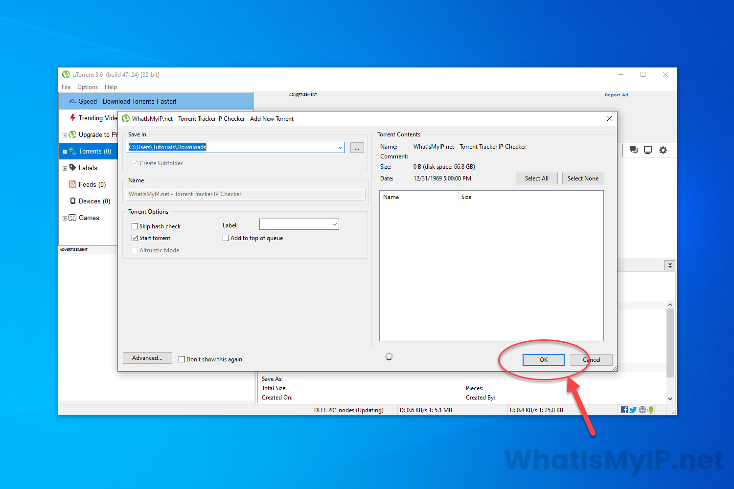Image resolution: width=734 pixels, height=489 pixels.
Task: Click the red lightning Trending Videos icon
Action: click(x=73, y=118)
